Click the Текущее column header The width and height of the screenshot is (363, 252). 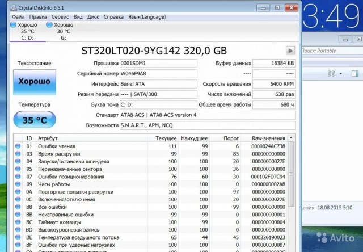point(163,138)
